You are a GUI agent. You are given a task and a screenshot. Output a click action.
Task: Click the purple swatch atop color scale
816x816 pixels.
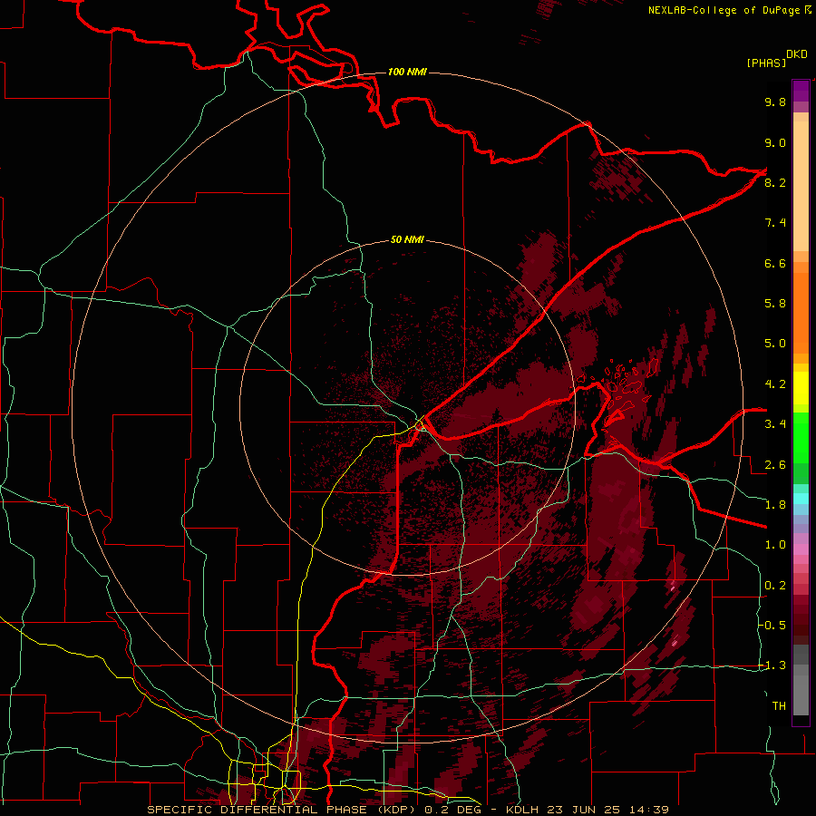point(801,91)
